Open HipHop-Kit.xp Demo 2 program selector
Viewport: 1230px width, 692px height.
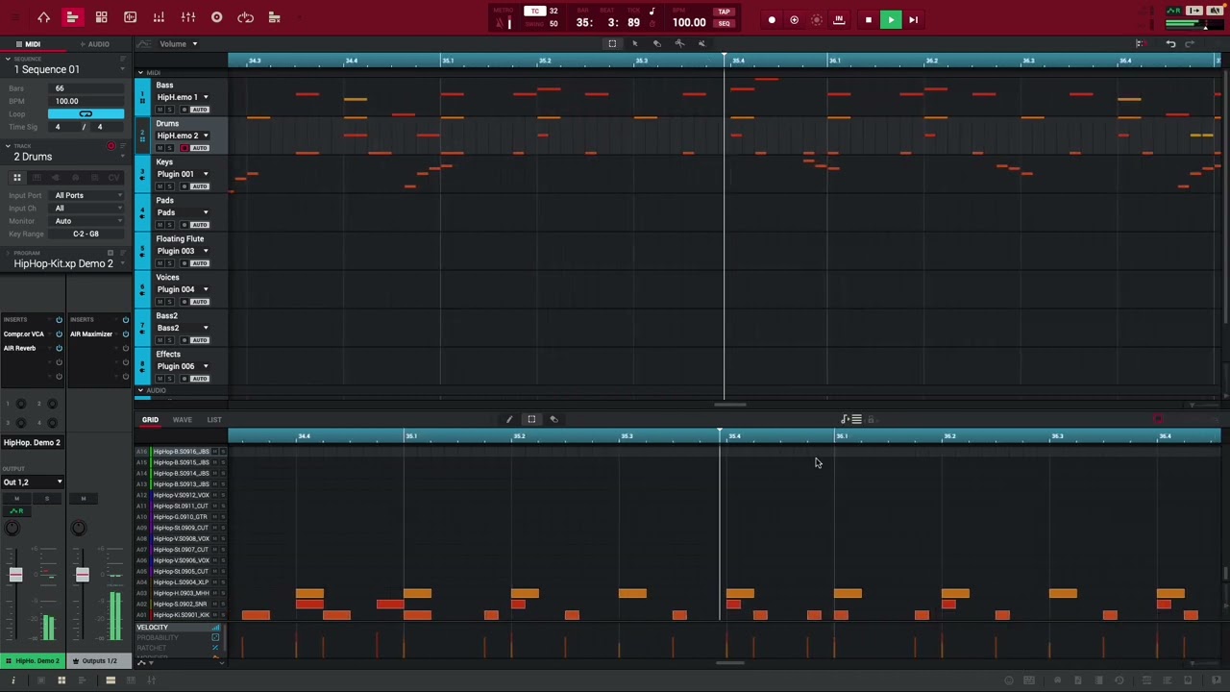(x=65, y=263)
